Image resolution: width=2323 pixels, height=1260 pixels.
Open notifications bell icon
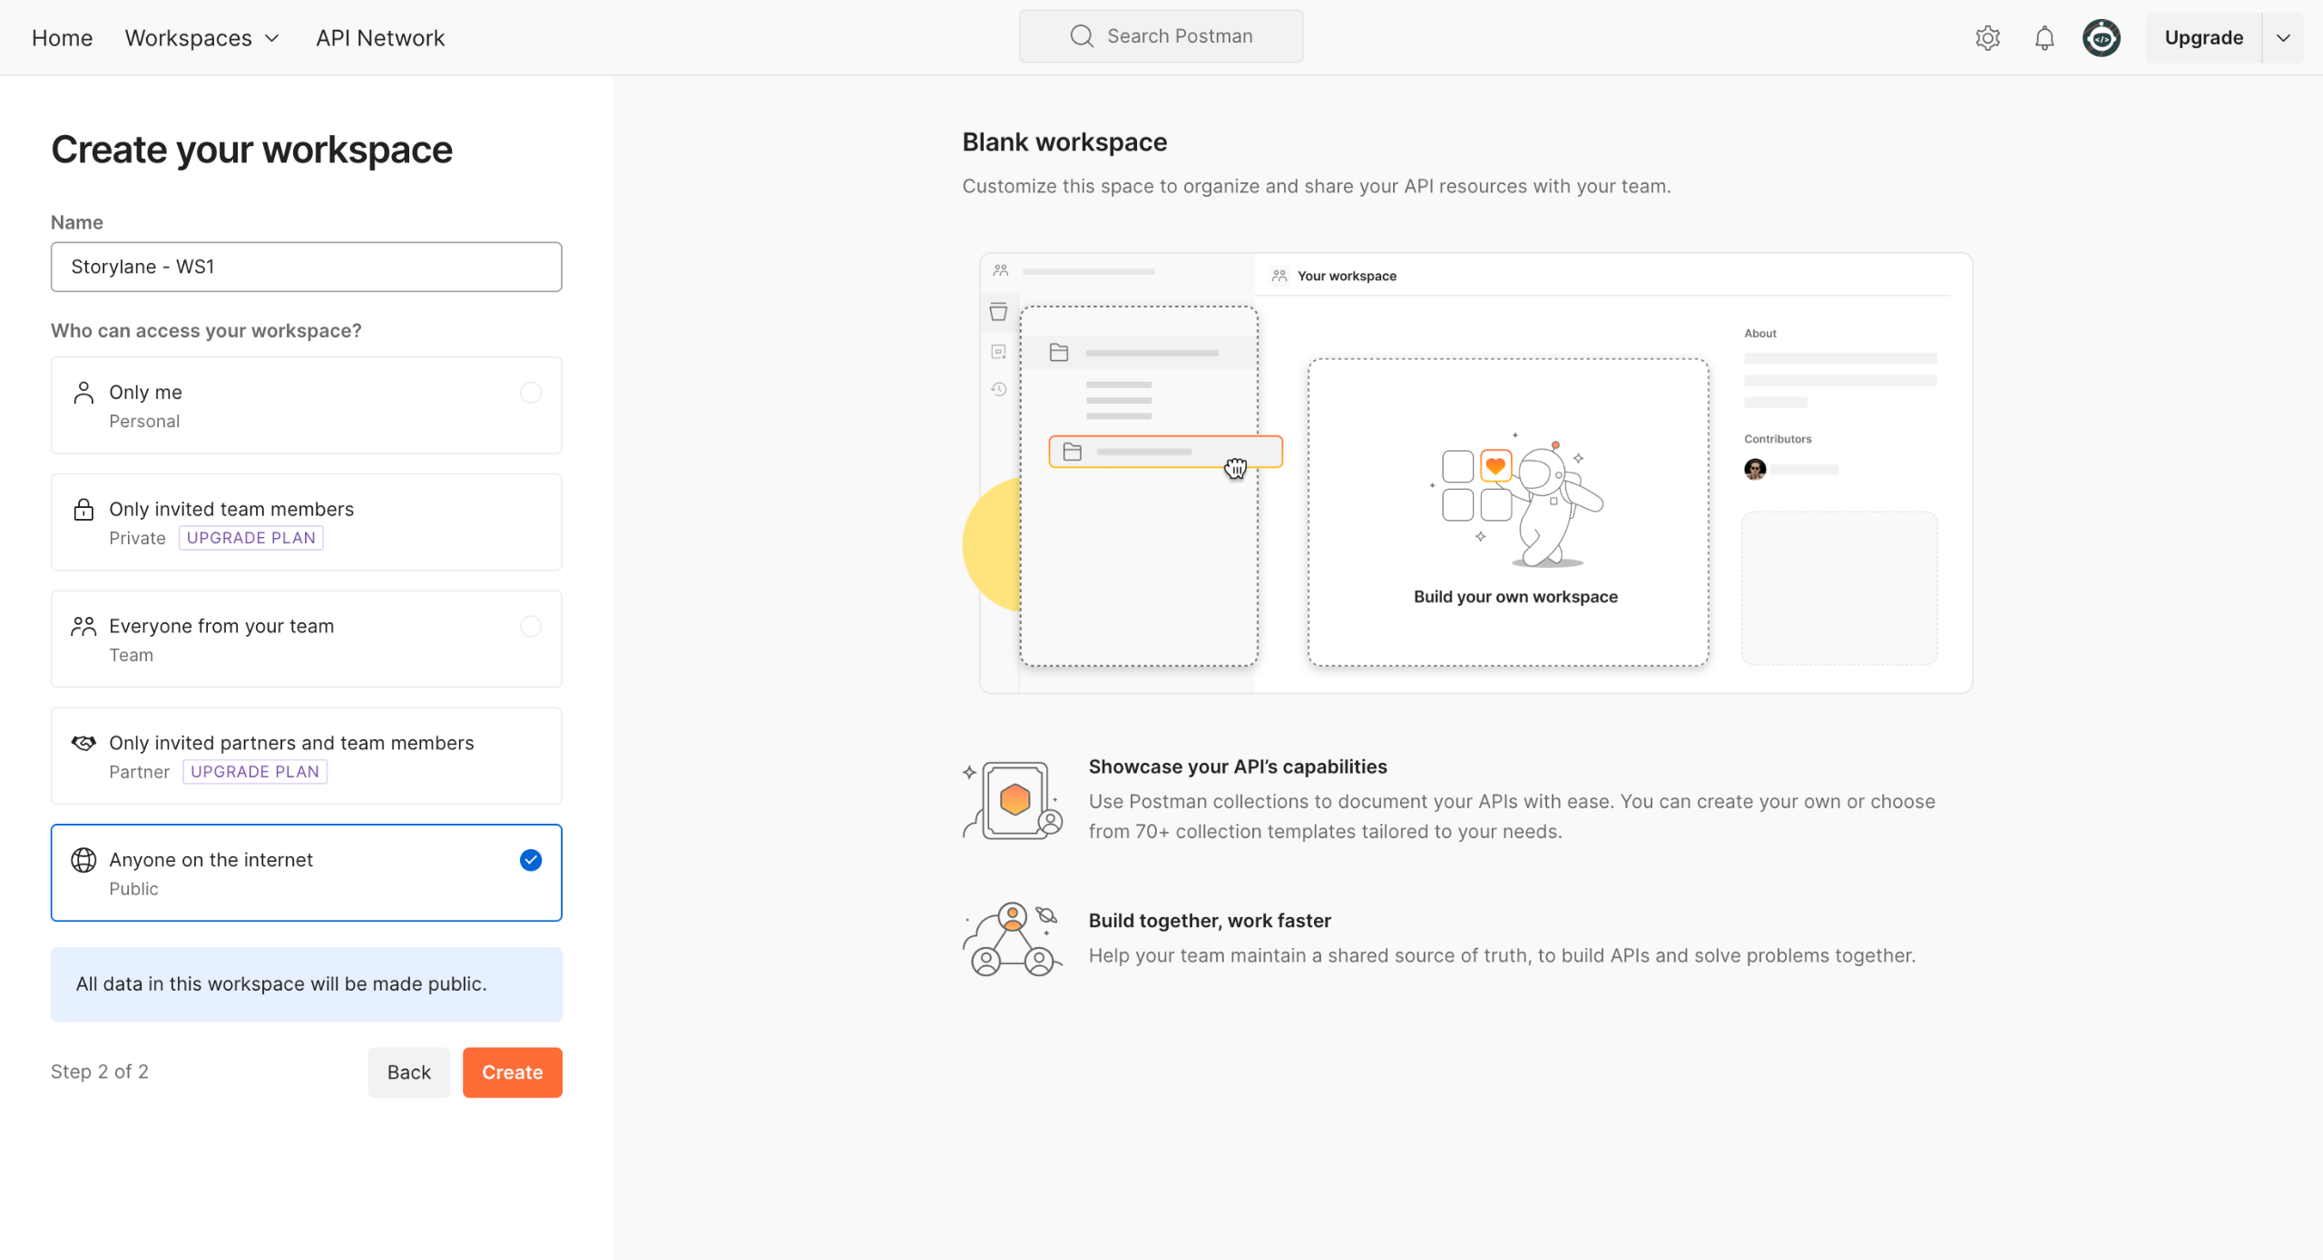tap(2044, 38)
